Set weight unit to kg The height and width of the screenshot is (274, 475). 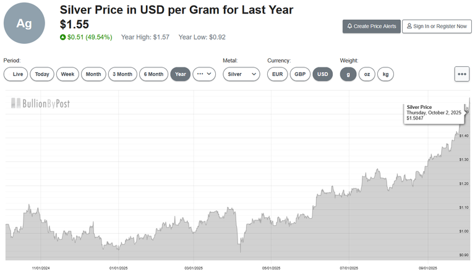pyautogui.click(x=385, y=74)
